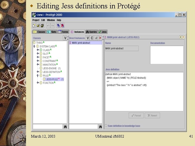Click the :JESS-ENGINE class icon
Screen dimensions: 195x146
click(x=41, y=68)
